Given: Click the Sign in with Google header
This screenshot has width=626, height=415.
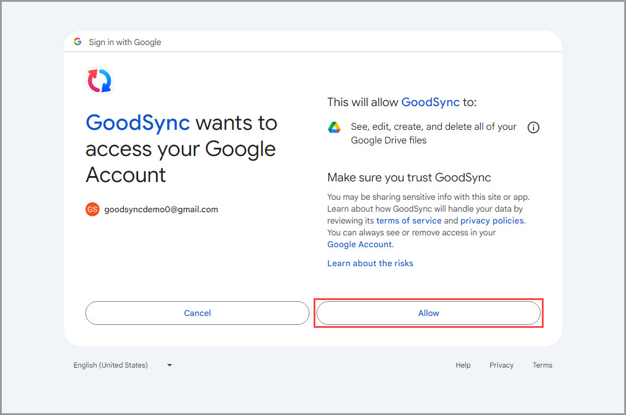Looking at the screenshot, I should pyautogui.click(x=124, y=42).
